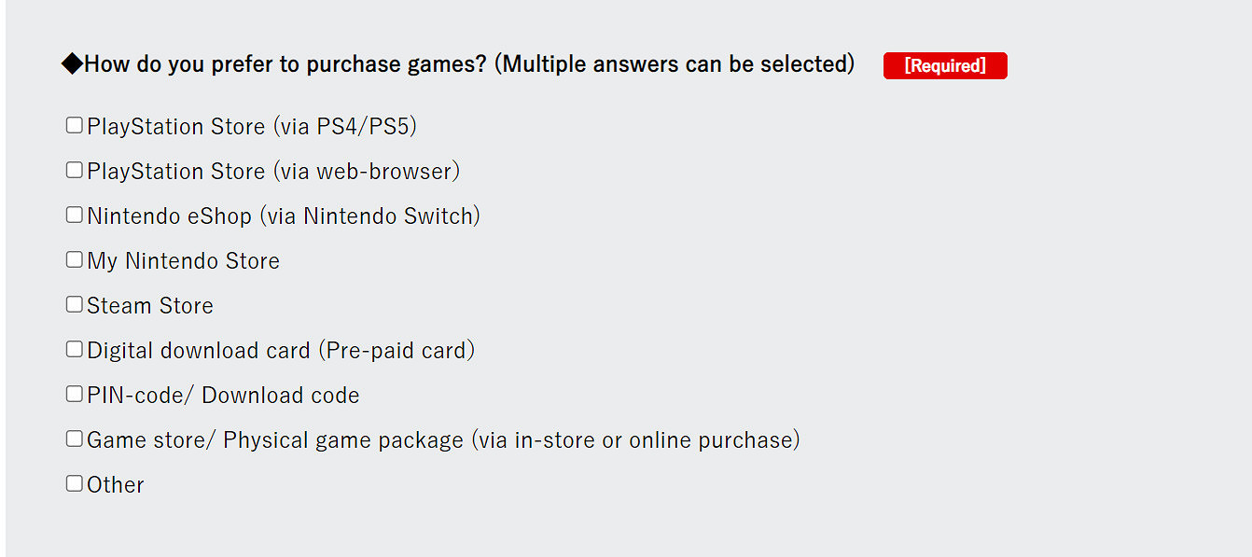Click the "PIN-code/ Download code" label text
This screenshot has height=557, width=1252.
223,396
